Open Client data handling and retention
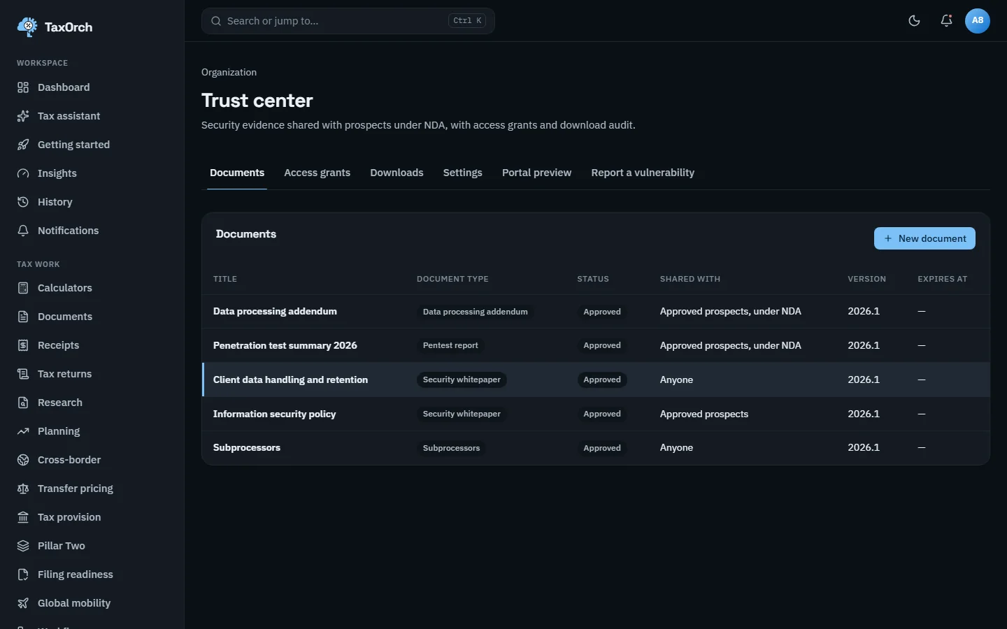 point(290,379)
